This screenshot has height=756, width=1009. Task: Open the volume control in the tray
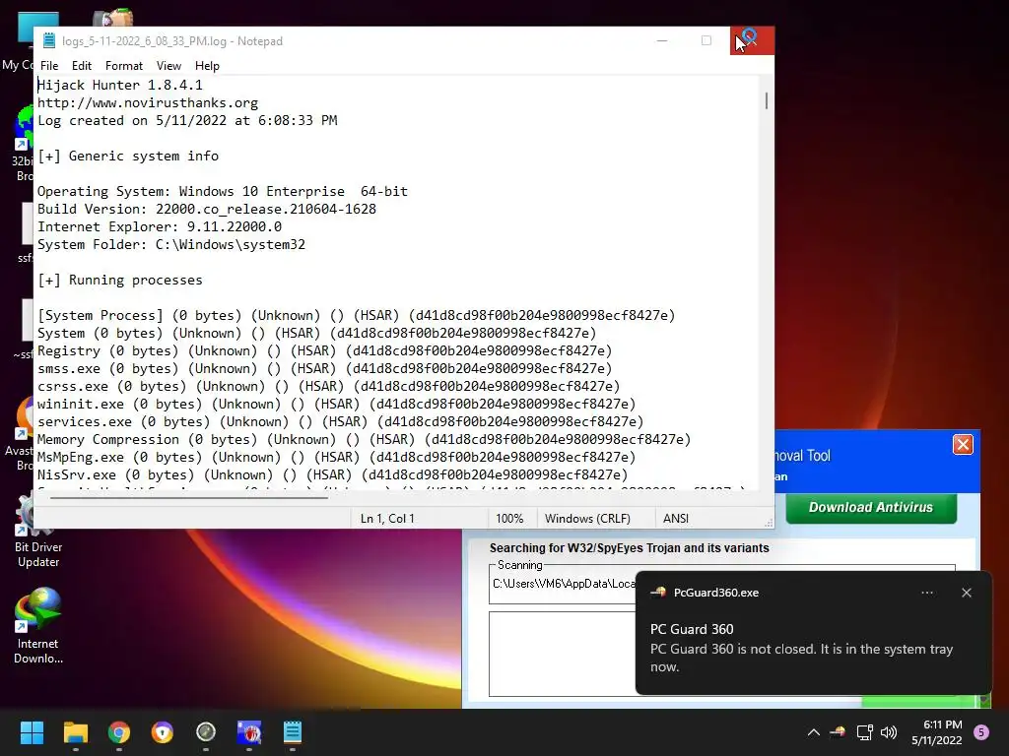pyautogui.click(x=889, y=732)
